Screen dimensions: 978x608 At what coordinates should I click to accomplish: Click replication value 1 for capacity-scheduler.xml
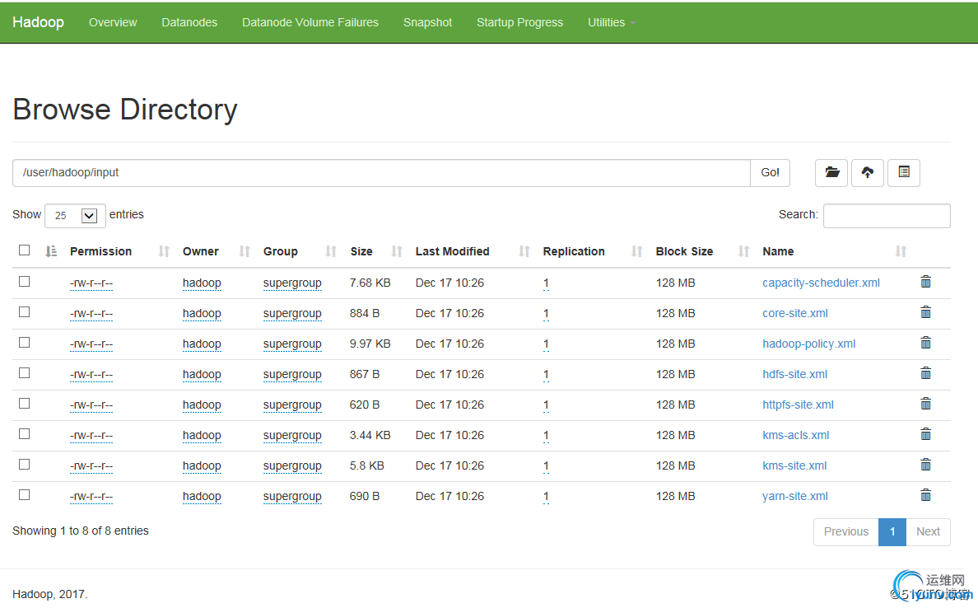[546, 283]
